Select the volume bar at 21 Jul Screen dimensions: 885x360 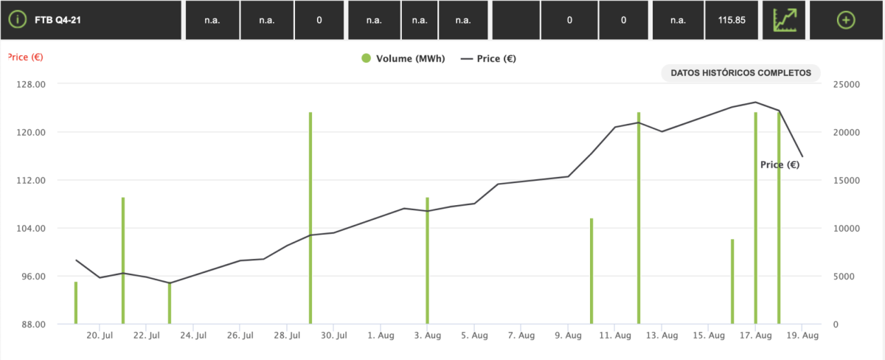pyautogui.click(x=123, y=260)
